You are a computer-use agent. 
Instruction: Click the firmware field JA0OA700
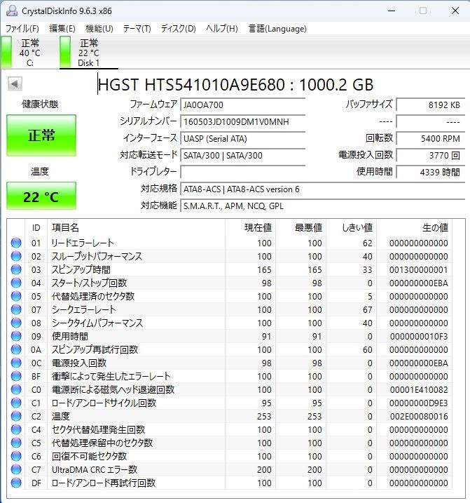point(242,105)
